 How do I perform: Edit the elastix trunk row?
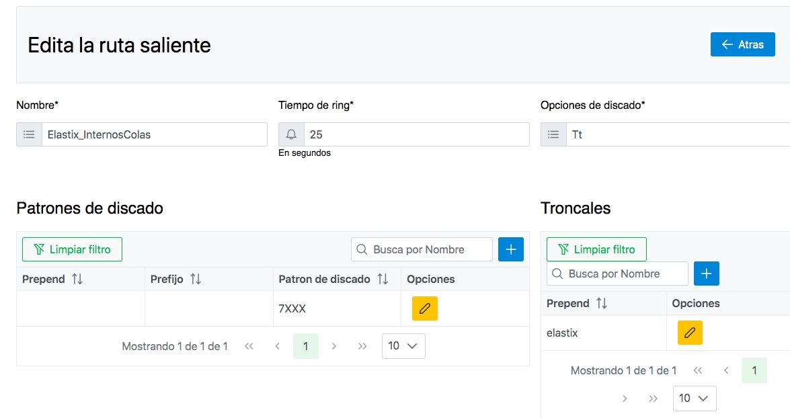[x=689, y=333]
